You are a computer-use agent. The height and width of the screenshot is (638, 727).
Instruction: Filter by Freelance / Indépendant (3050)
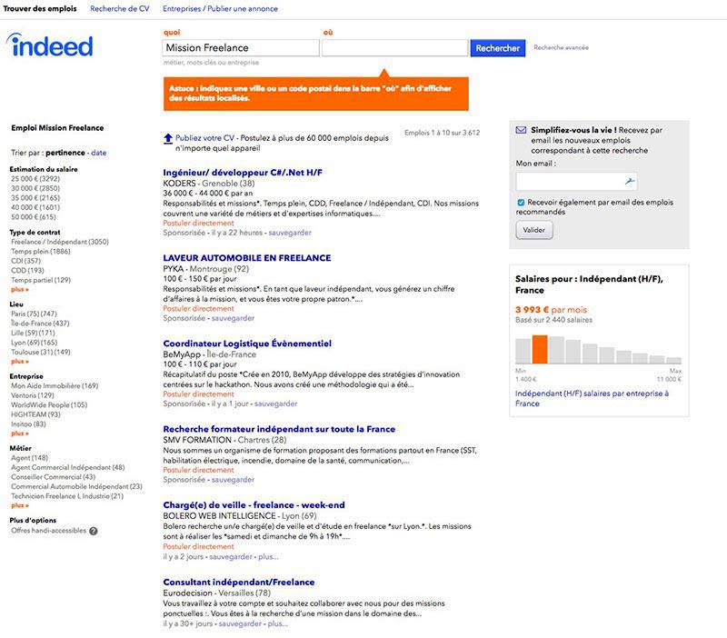60,242
